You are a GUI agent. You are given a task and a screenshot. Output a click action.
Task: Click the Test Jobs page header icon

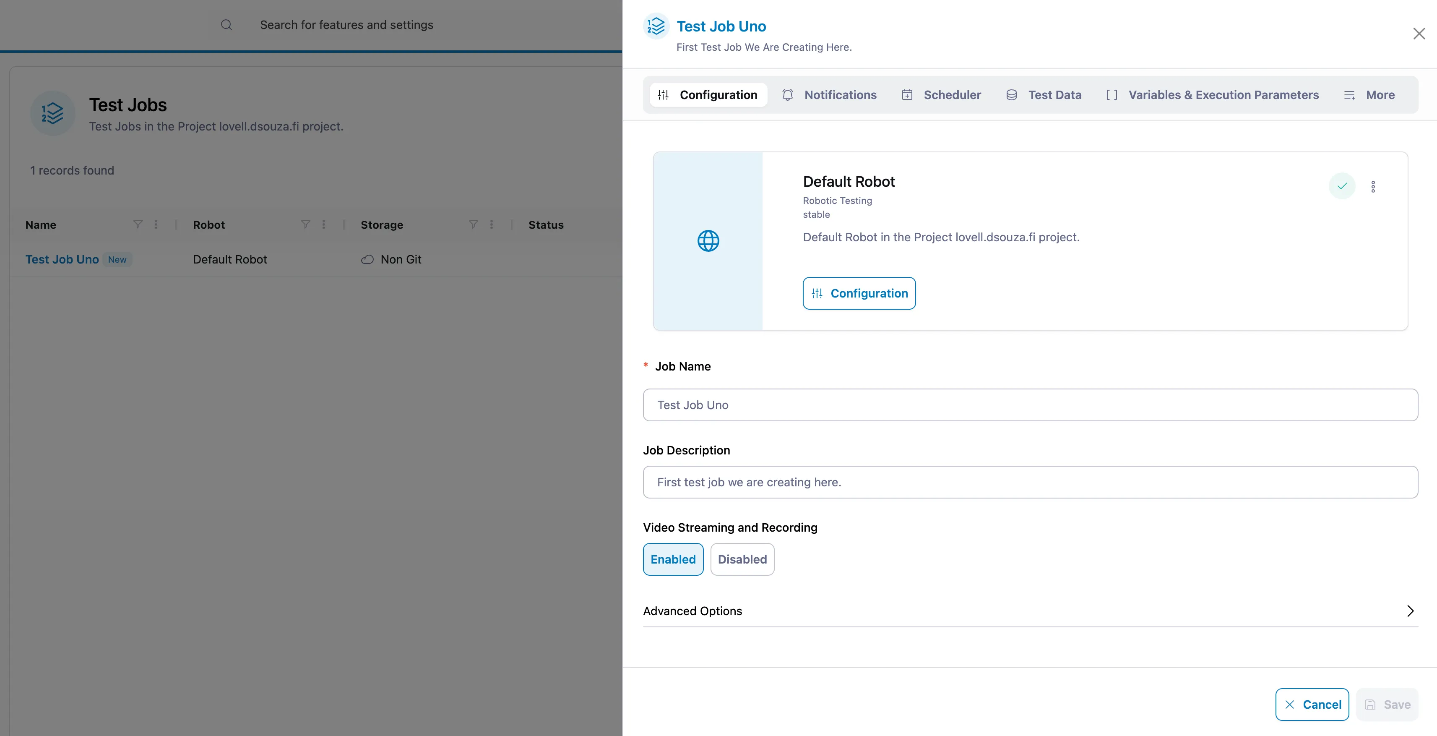52,113
